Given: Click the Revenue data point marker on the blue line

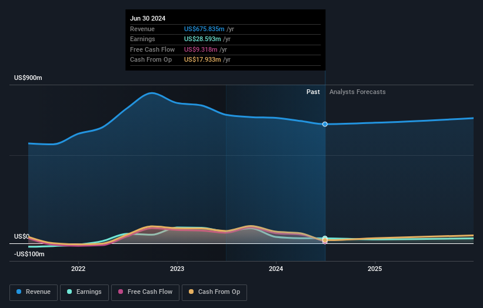Looking at the screenshot, I should [x=325, y=124].
